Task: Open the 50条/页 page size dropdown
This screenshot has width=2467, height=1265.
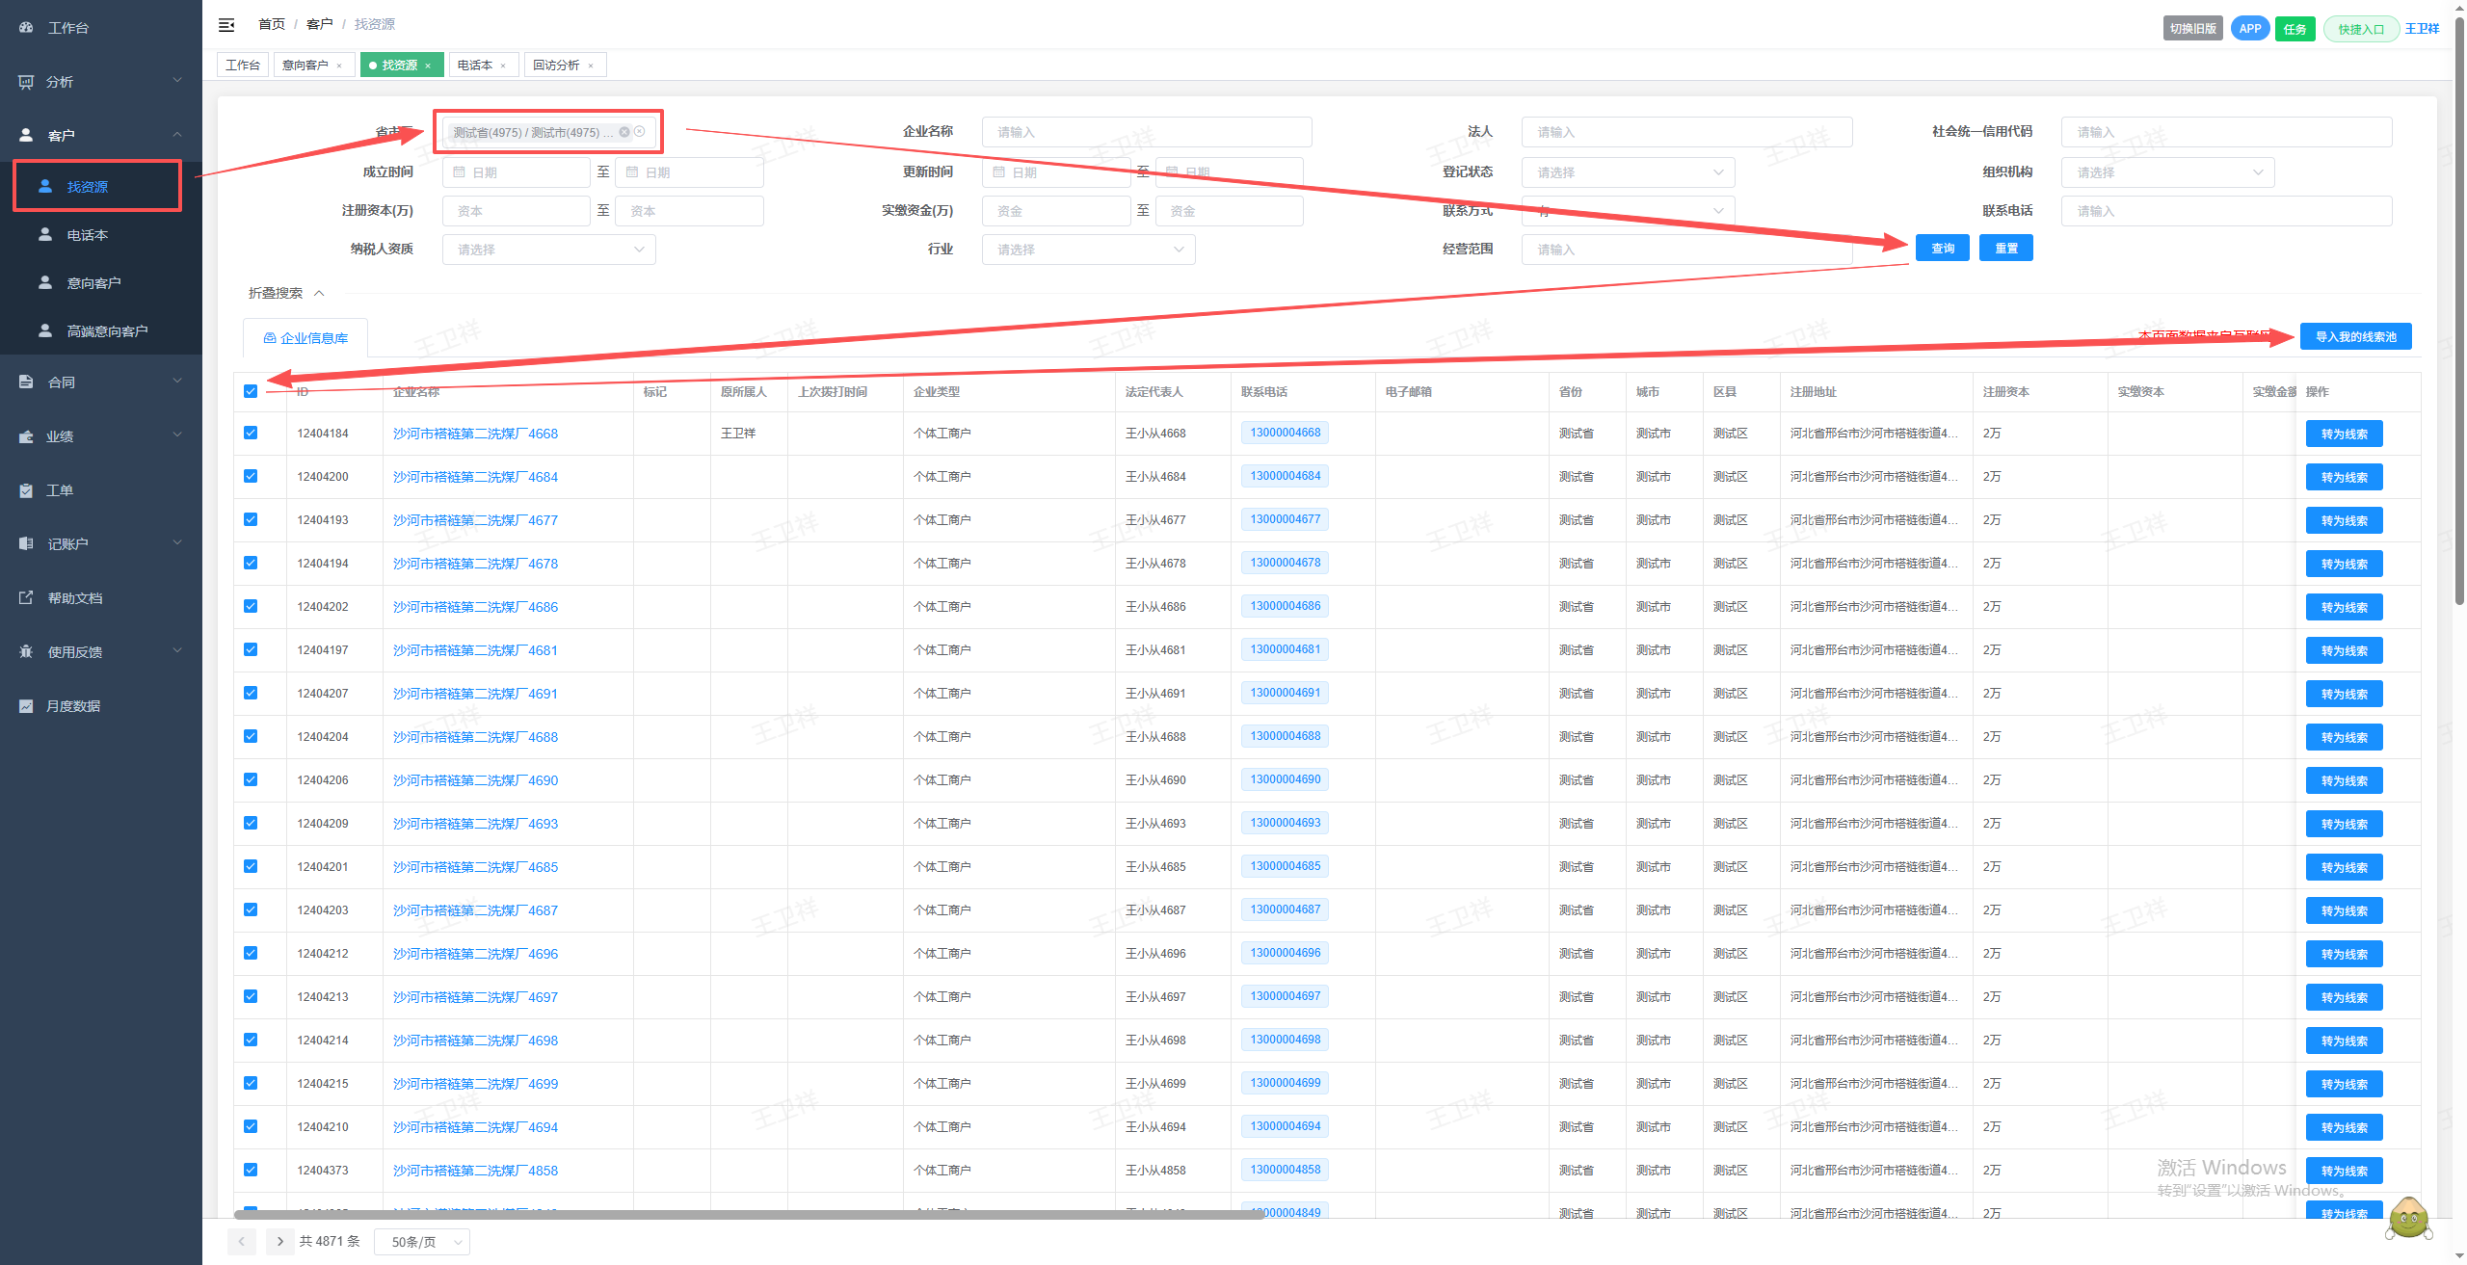Action: [422, 1242]
